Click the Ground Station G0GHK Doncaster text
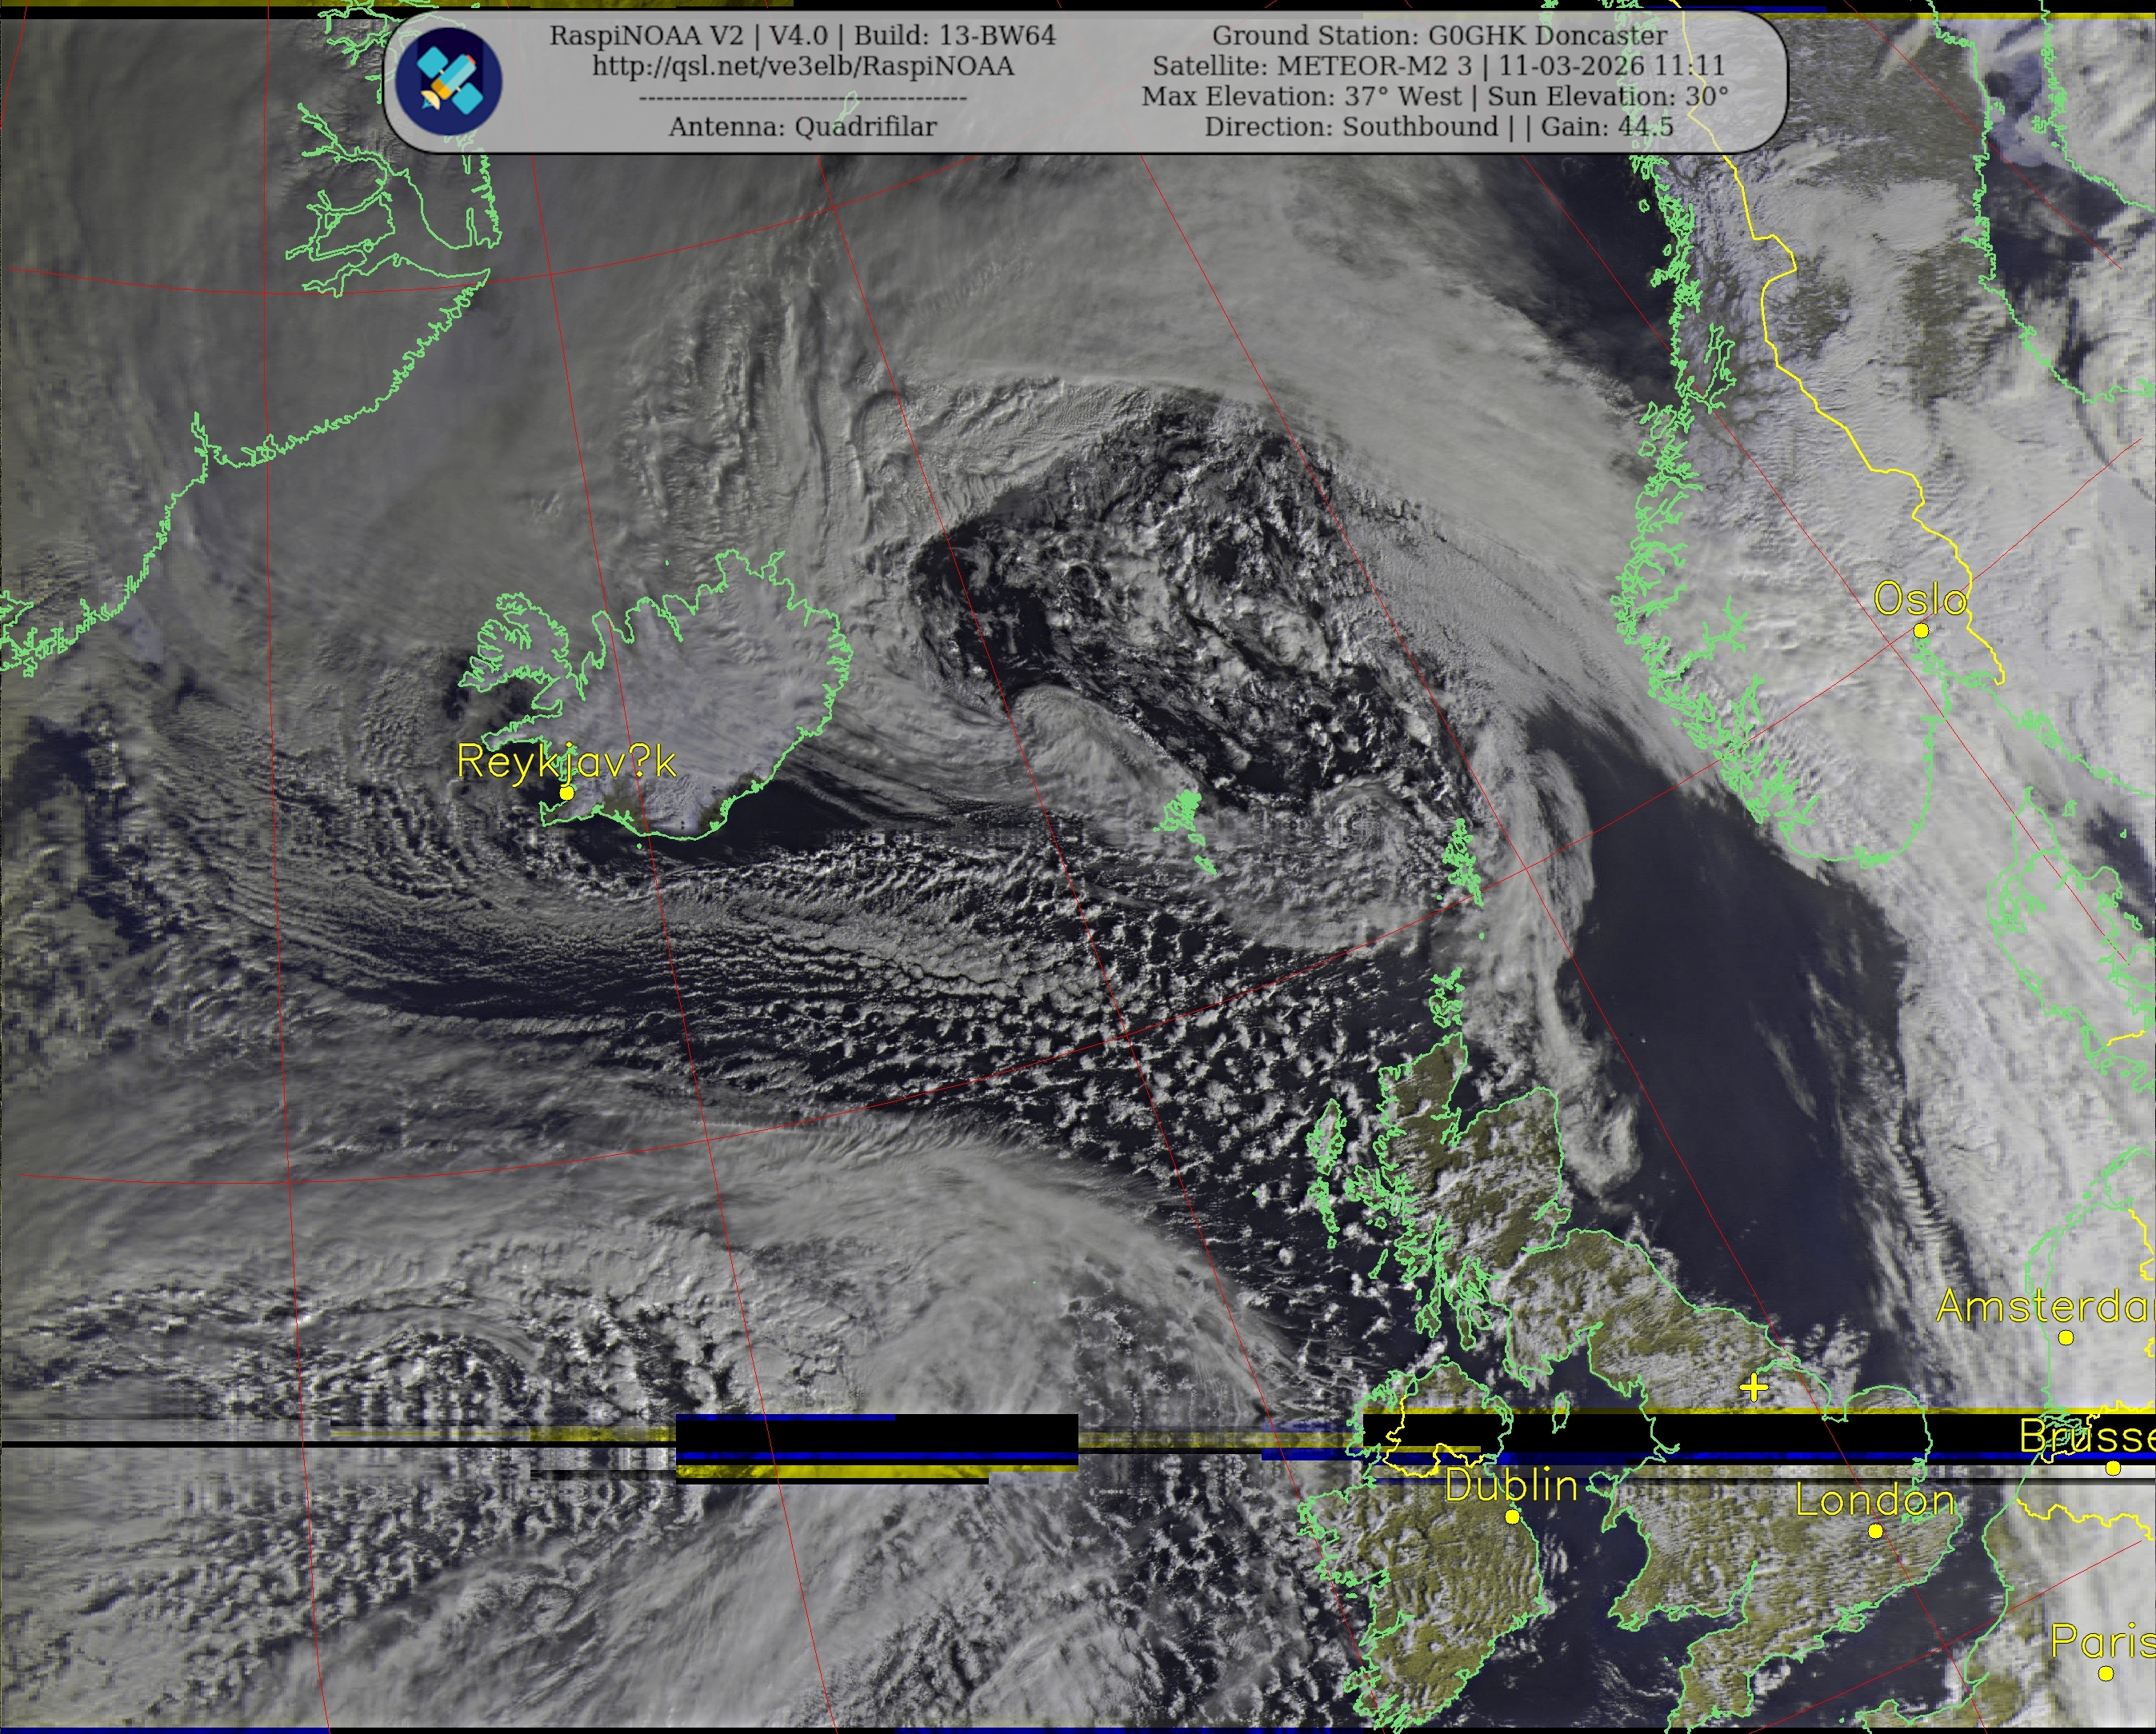The height and width of the screenshot is (1734, 2156). pos(1439,35)
